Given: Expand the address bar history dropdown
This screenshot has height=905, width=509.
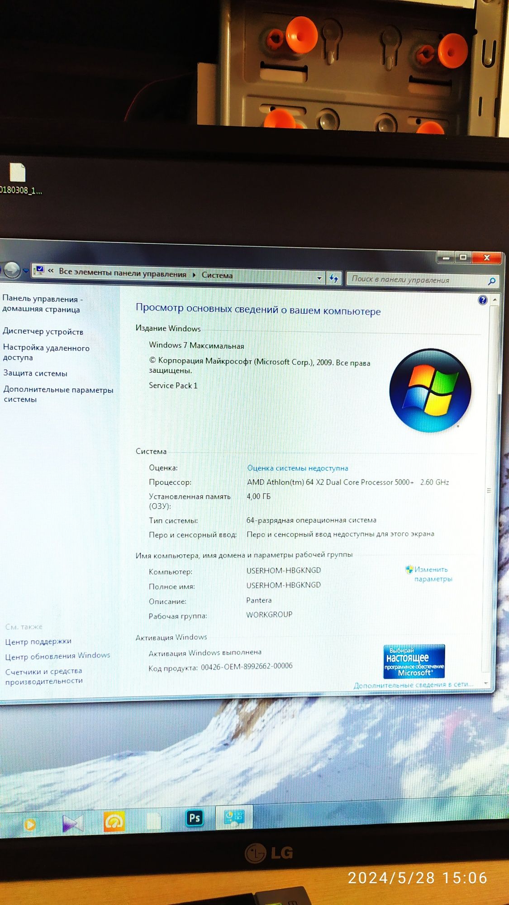Looking at the screenshot, I should (x=319, y=278).
